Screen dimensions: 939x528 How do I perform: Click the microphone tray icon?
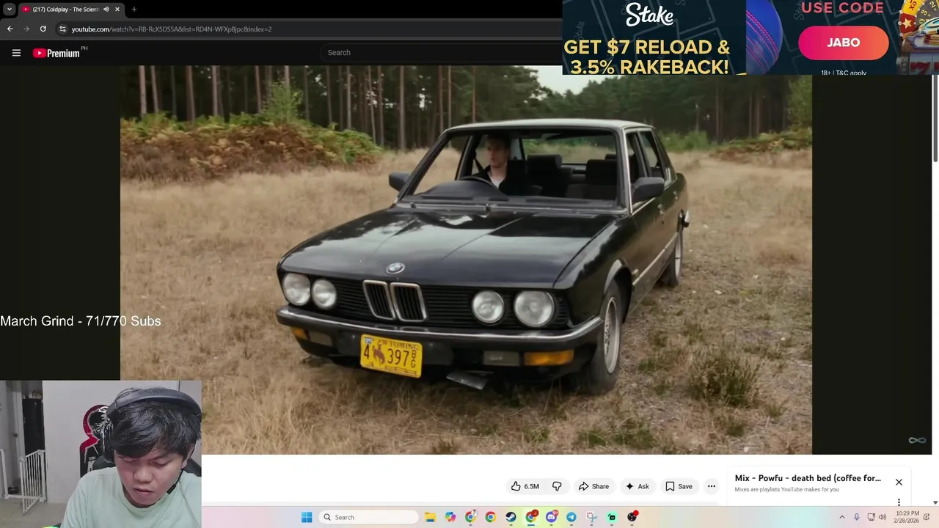856,517
